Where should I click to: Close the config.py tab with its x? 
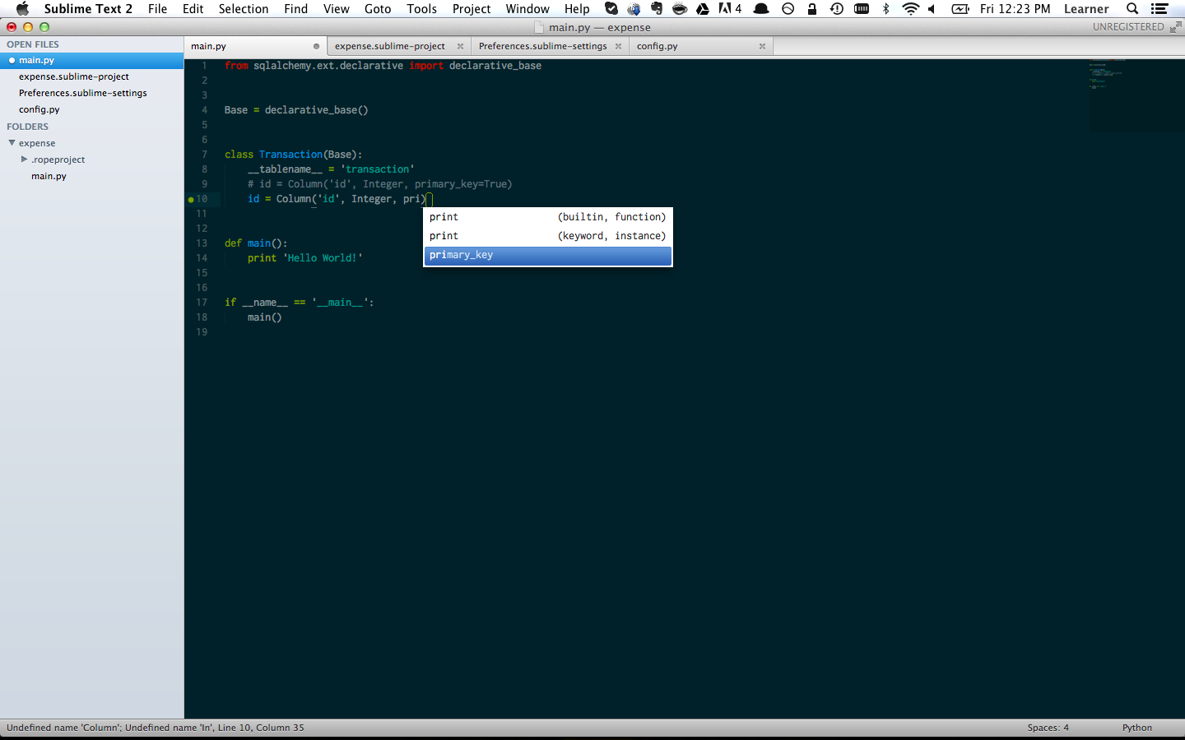762,46
